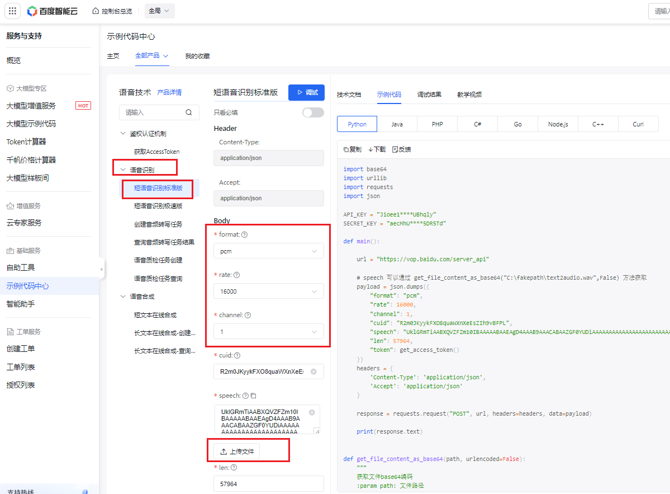Select 短文本在线合成 in the tree
Viewport: 670px width, 494px height.
point(155,315)
